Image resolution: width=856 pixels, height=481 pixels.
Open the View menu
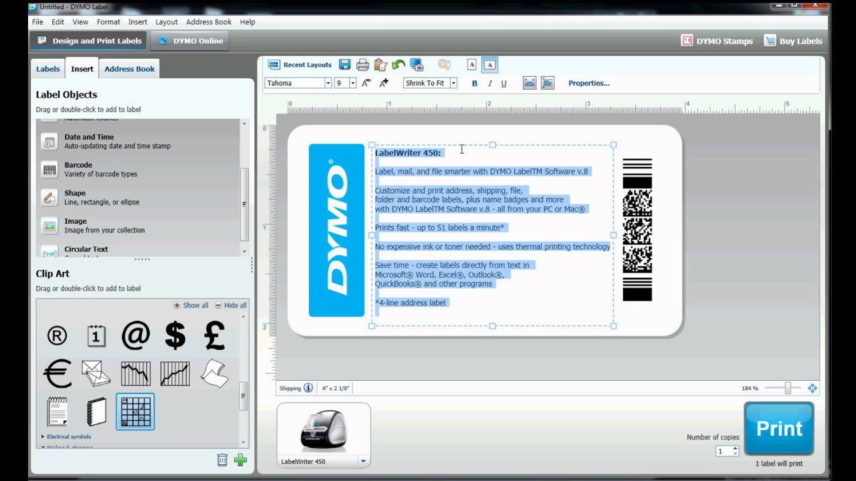point(80,22)
